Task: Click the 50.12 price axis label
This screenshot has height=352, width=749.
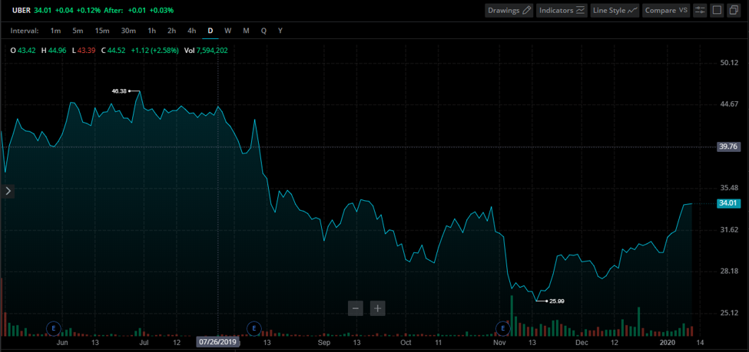Action: coord(729,63)
